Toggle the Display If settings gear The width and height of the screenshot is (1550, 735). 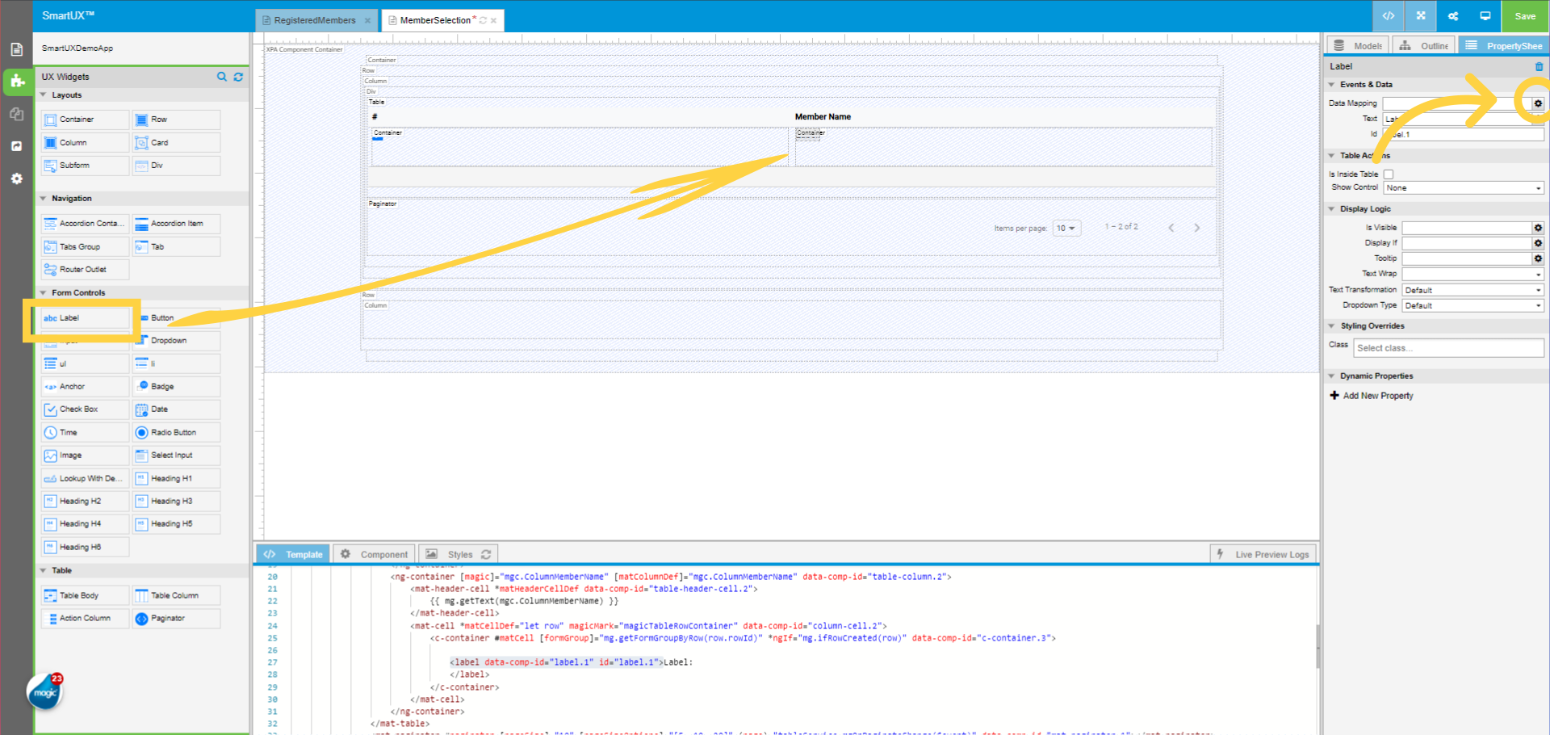[x=1537, y=242]
